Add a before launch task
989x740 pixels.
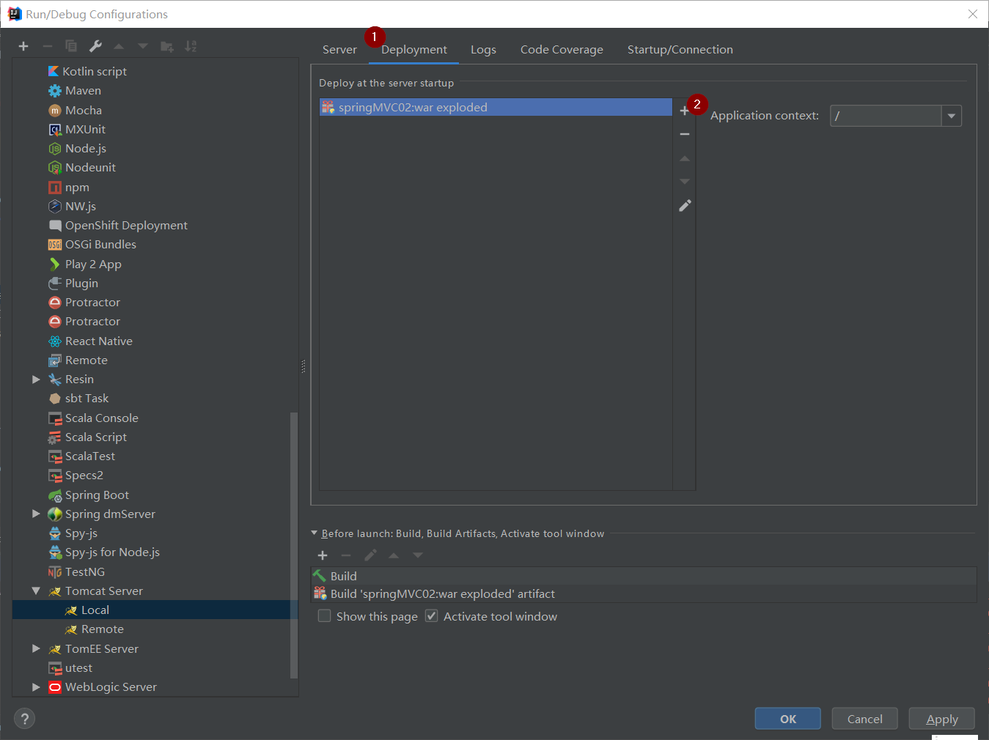tap(323, 555)
